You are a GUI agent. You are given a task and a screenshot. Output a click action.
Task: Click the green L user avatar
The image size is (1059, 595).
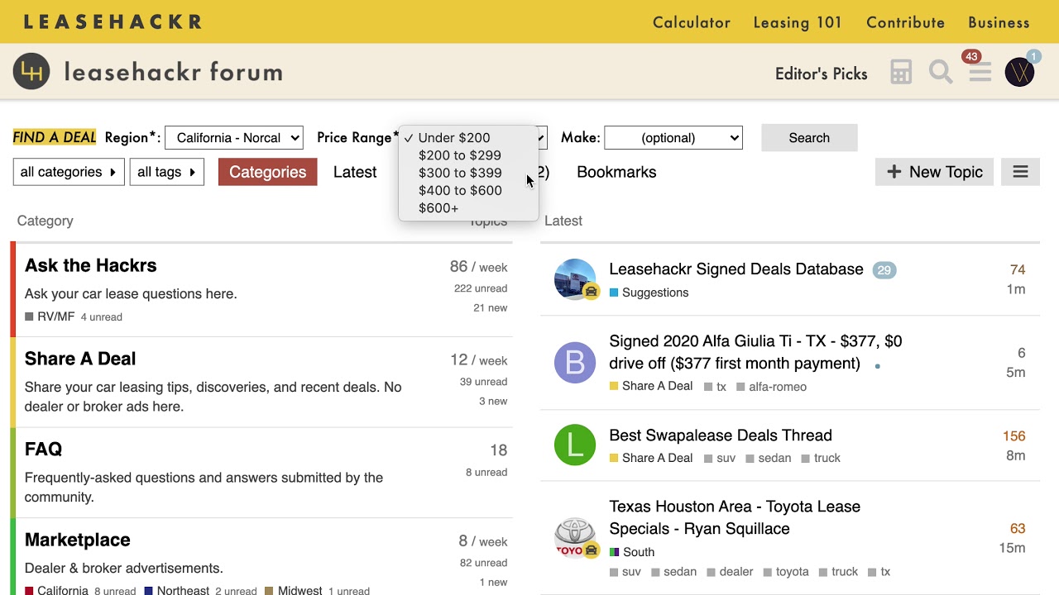pyautogui.click(x=575, y=445)
